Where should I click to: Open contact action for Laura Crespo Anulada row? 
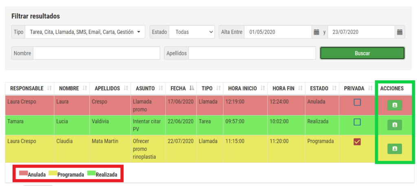tap(394, 105)
